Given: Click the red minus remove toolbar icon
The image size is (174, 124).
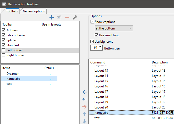Looking at the screenshot, I should (x=67, y=17).
